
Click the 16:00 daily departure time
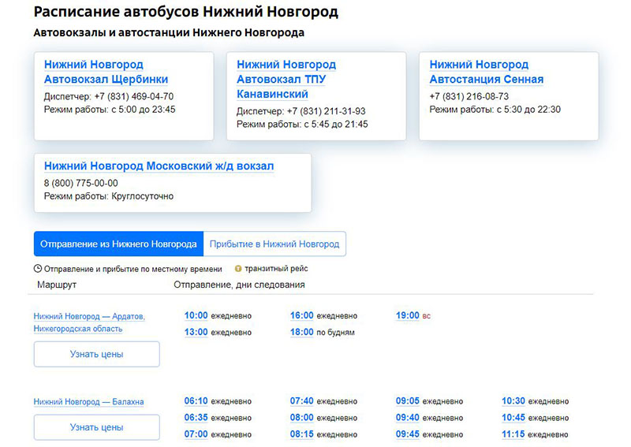tap(301, 315)
